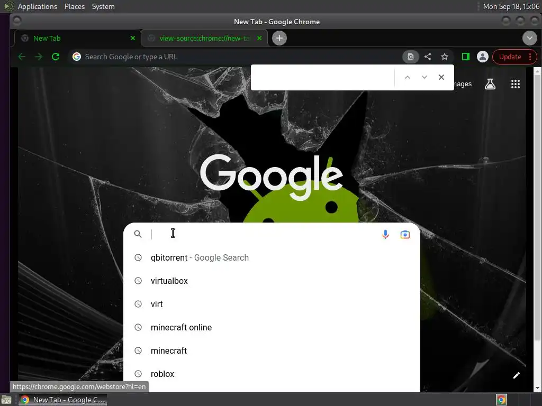The height and width of the screenshot is (406, 542).
Task: Switch to the view-source:chrome://new-tab tab
Action: pyautogui.click(x=205, y=38)
